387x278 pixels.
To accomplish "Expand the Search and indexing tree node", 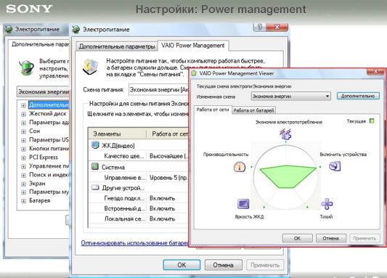I will tap(23, 175).
